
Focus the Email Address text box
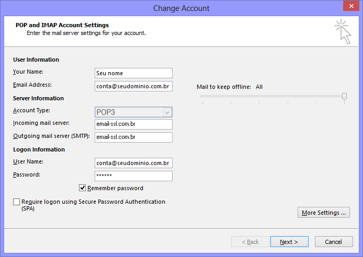(133, 86)
